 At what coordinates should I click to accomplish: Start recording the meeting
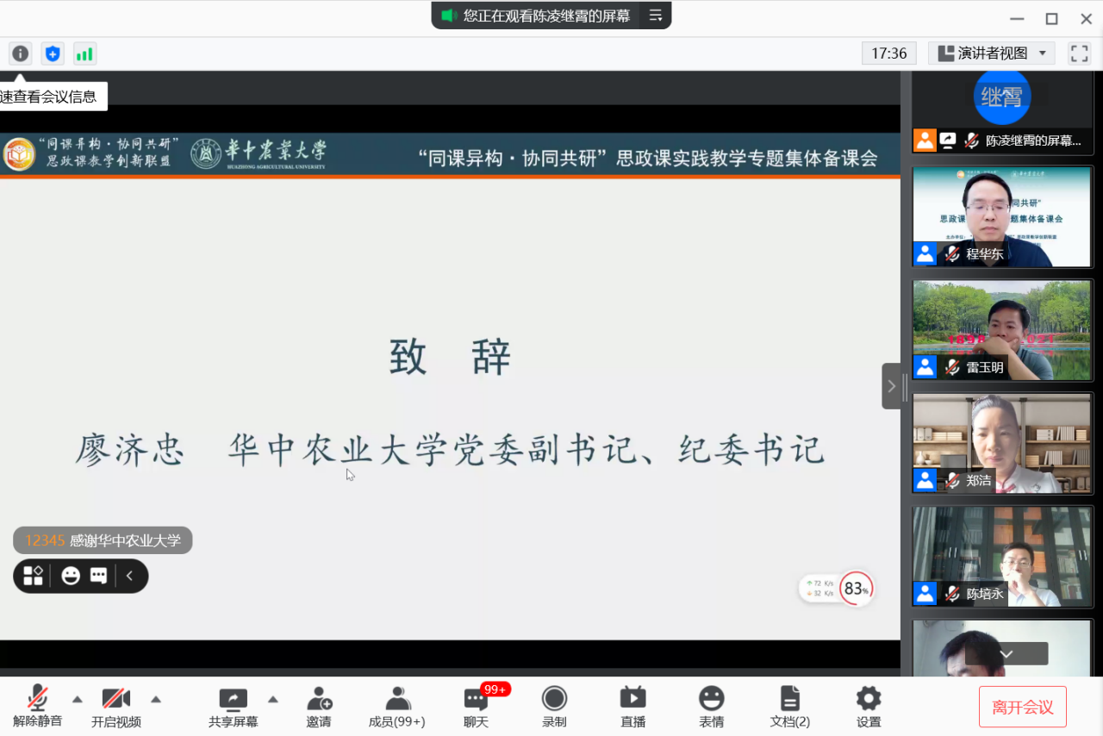[x=554, y=706]
